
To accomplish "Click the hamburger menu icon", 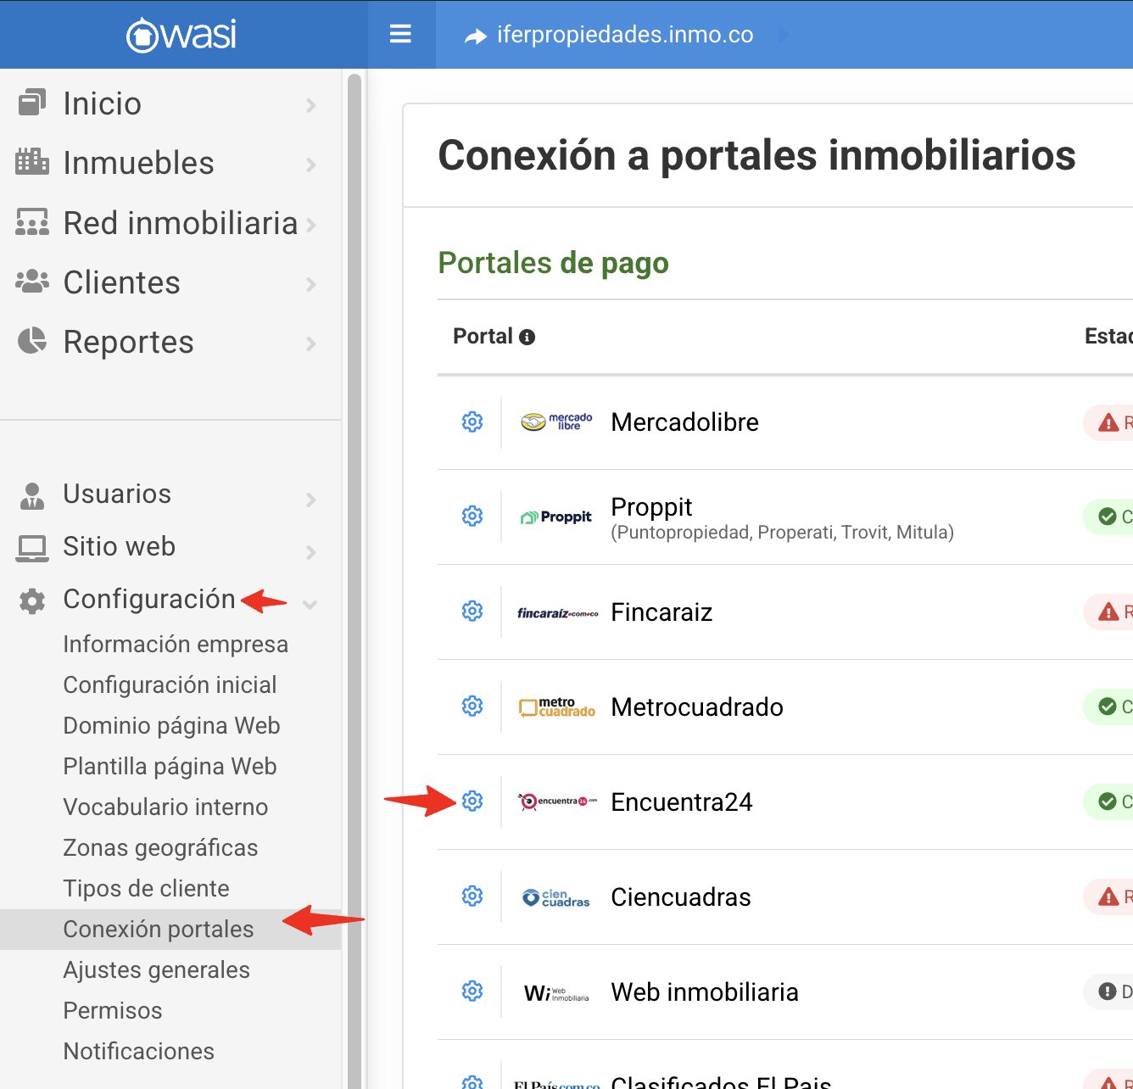I will [x=400, y=34].
